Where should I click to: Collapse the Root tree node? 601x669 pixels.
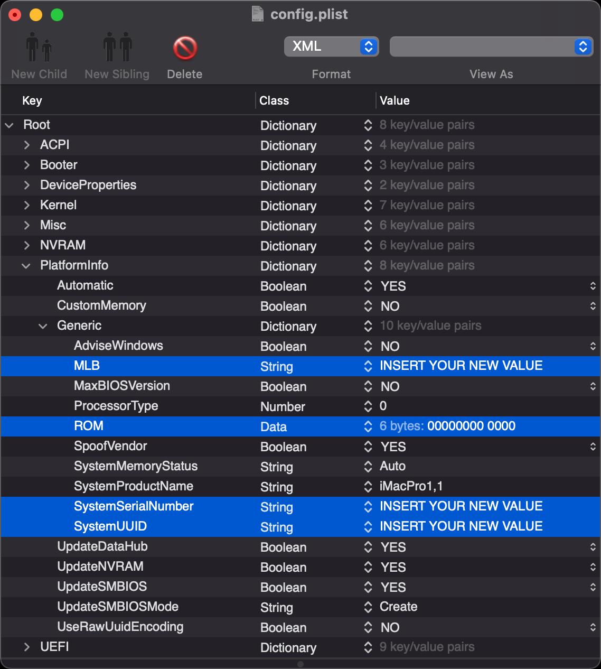(x=9, y=125)
